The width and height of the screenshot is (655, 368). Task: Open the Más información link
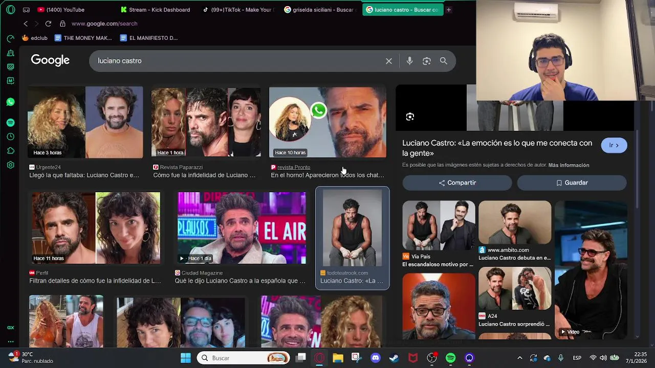click(x=569, y=165)
